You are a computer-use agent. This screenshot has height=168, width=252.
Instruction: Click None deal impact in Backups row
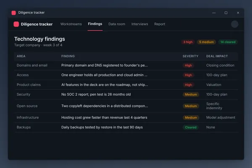(210, 127)
